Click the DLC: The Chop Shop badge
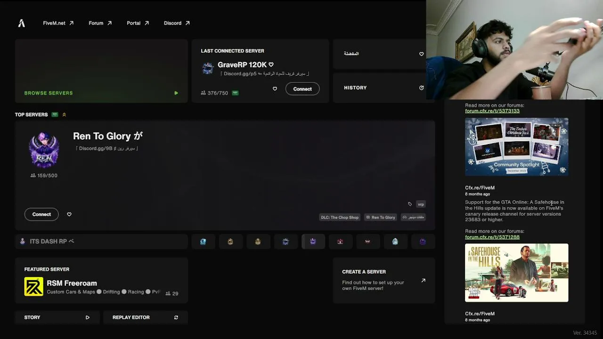This screenshot has width=603, height=339. pyautogui.click(x=340, y=218)
